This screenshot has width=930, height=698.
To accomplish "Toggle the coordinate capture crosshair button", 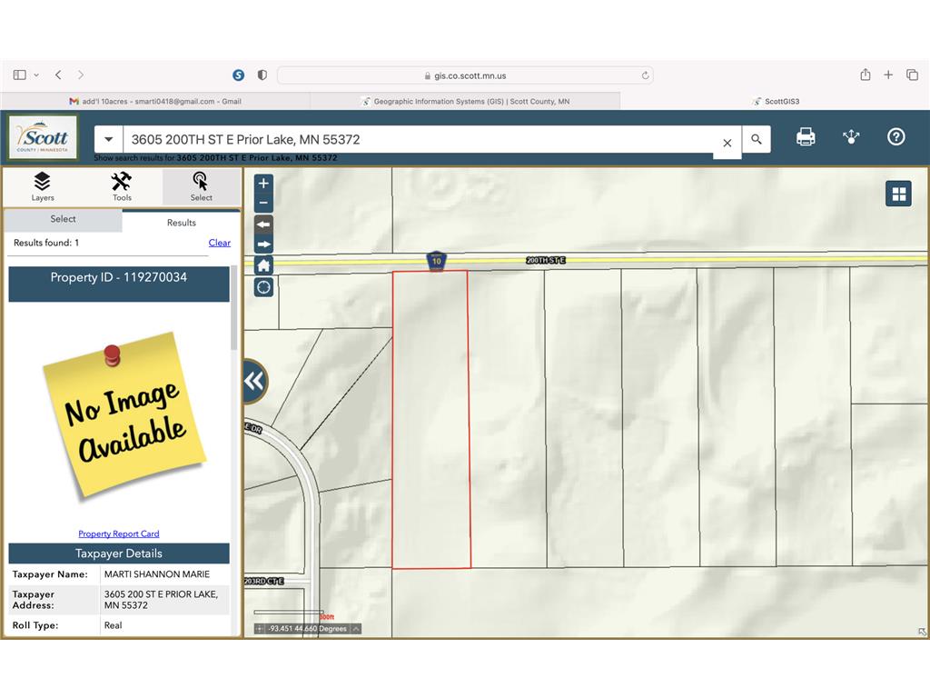I will (259, 629).
